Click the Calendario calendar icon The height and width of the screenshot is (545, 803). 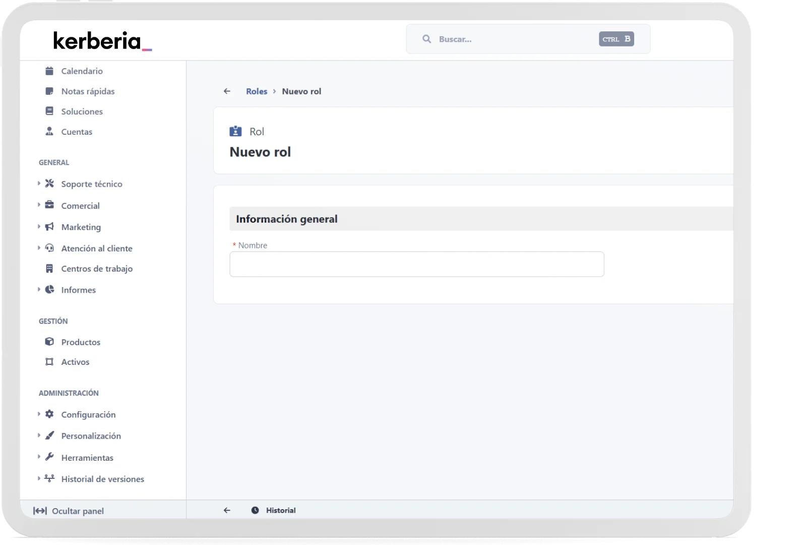pyautogui.click(x=49, y=71)
